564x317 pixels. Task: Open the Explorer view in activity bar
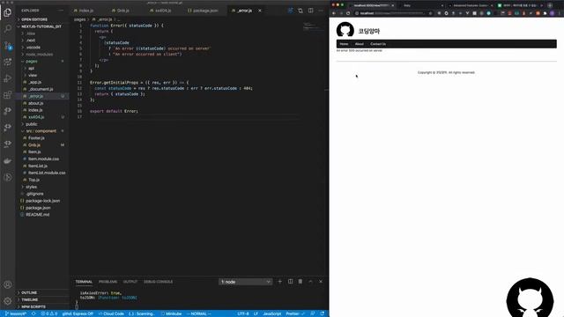click(8, 12)
